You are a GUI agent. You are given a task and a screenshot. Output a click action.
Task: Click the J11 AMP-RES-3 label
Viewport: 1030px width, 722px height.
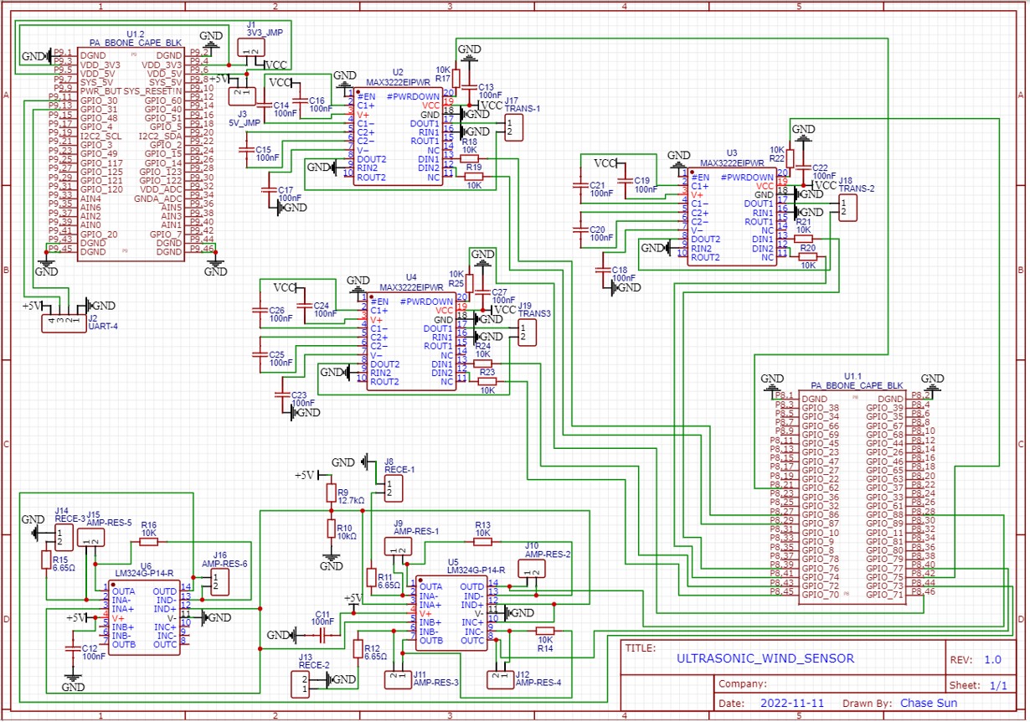click(x=436, y=678)
